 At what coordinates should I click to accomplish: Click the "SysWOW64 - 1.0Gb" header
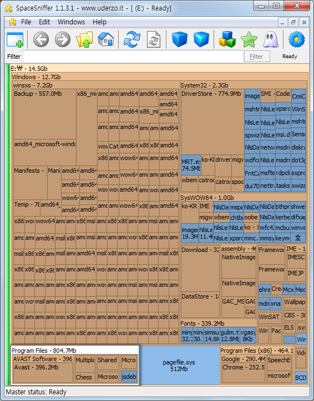point(207,198)
